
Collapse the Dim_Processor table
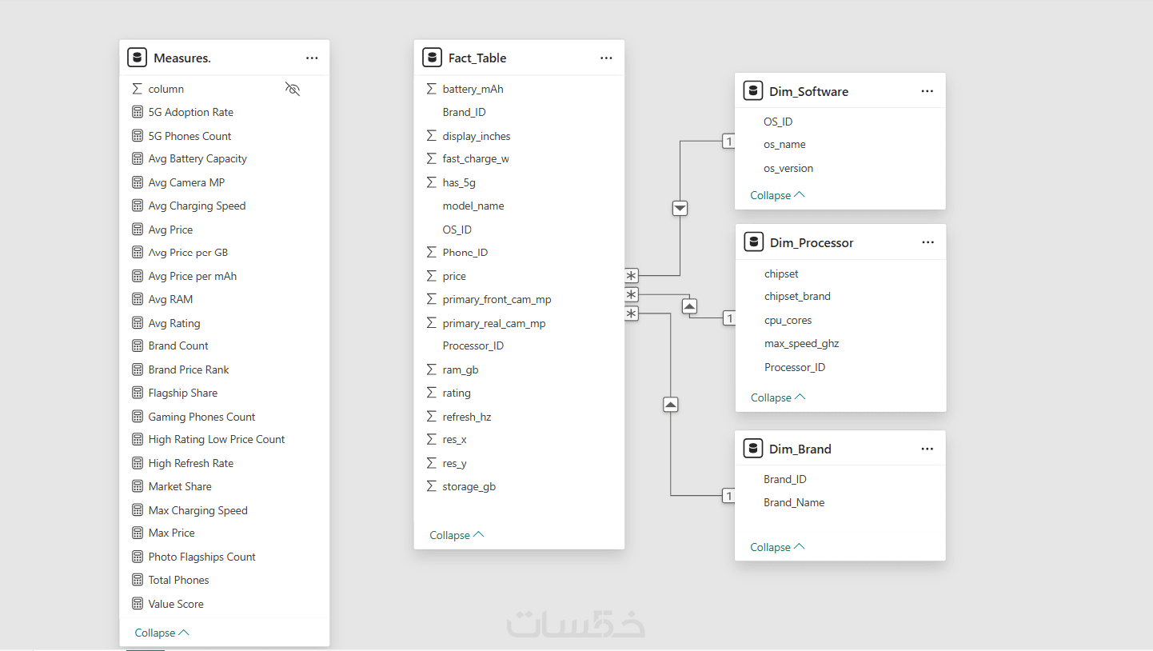(778, 397)
